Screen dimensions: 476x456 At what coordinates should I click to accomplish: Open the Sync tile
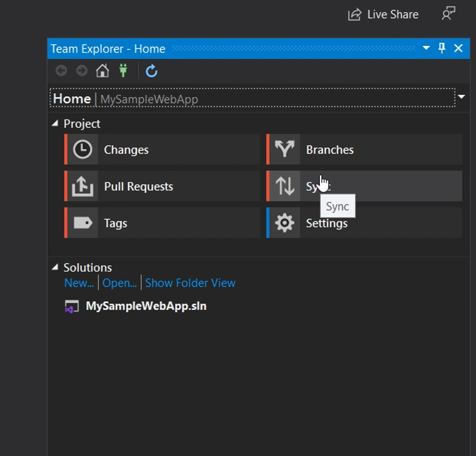pos(364,186)
